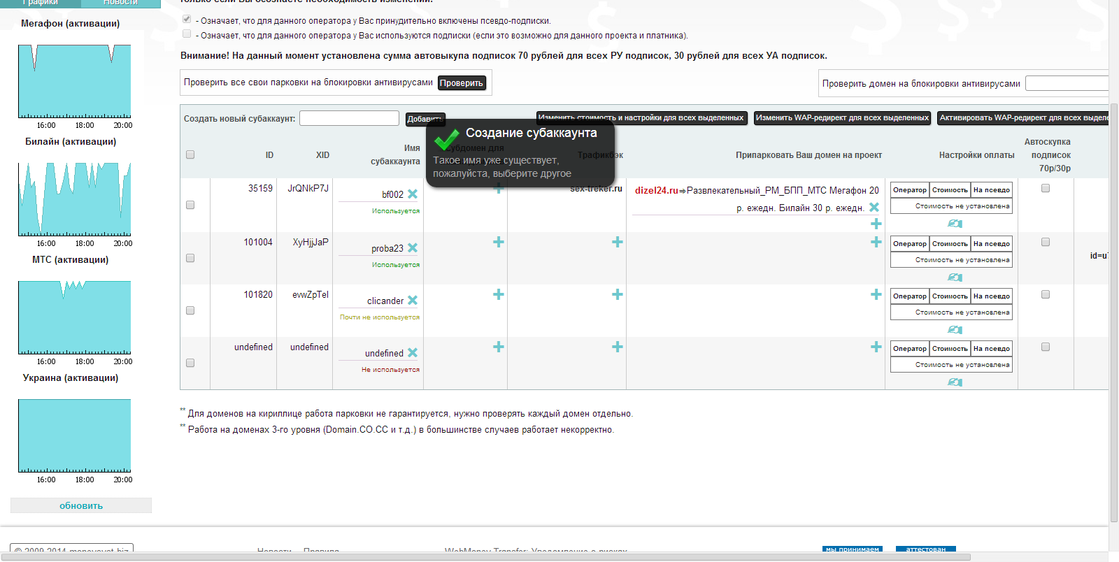Click Активировать WAP-редирект button
Viewport: 1119px width, 562px height.
pos(1023,118)
